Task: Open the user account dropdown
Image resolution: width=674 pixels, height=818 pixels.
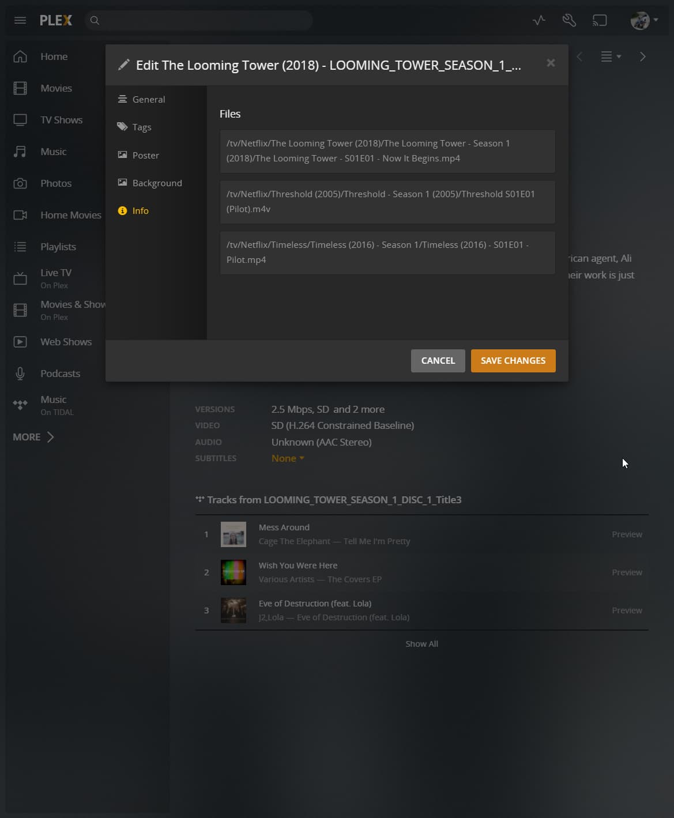Action: pos(642,20)
